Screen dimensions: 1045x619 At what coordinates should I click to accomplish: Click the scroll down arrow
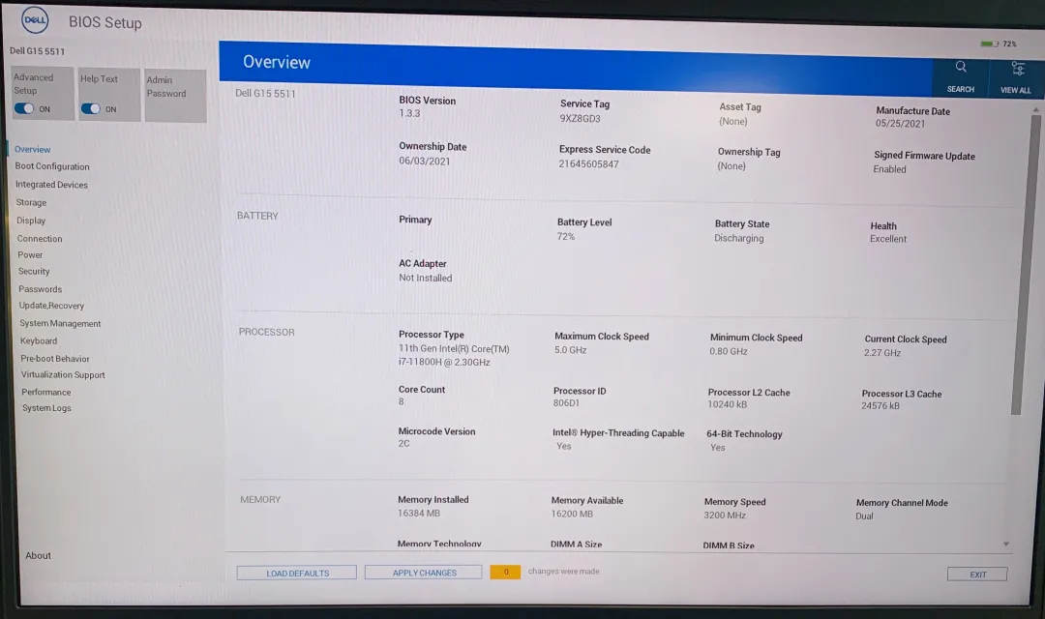(1005, 545)
